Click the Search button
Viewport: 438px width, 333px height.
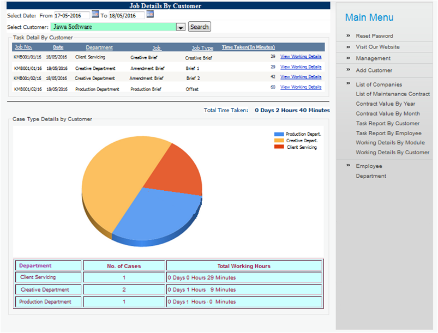pyautogui.click(x=200, y=27)
